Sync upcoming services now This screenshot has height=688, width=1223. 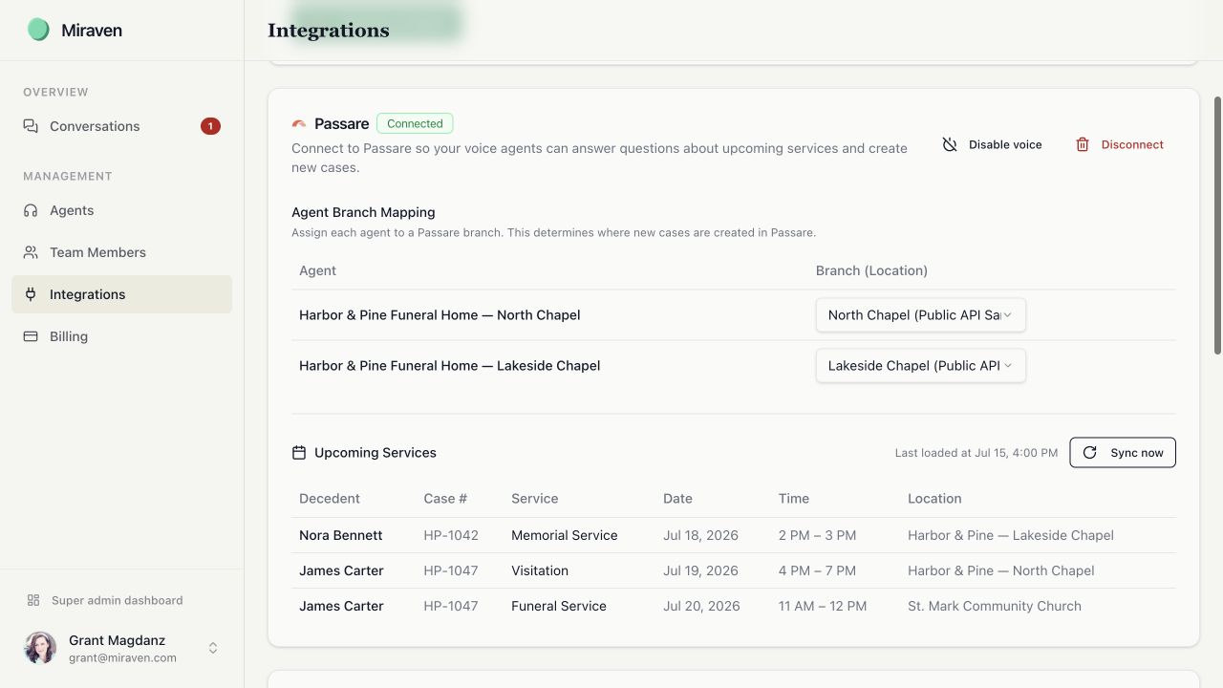pos(1123,453)
